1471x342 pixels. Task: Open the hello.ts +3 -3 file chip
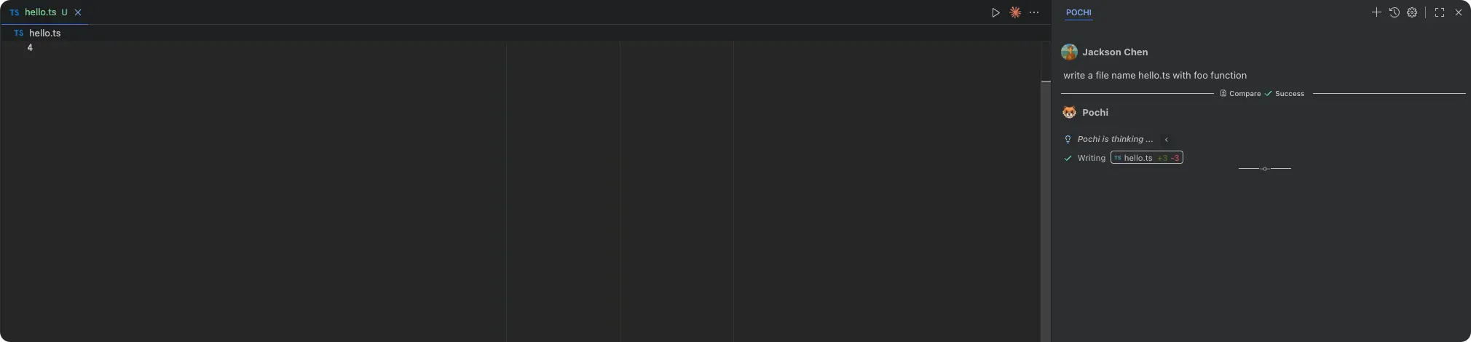[x=1147, y=158]
